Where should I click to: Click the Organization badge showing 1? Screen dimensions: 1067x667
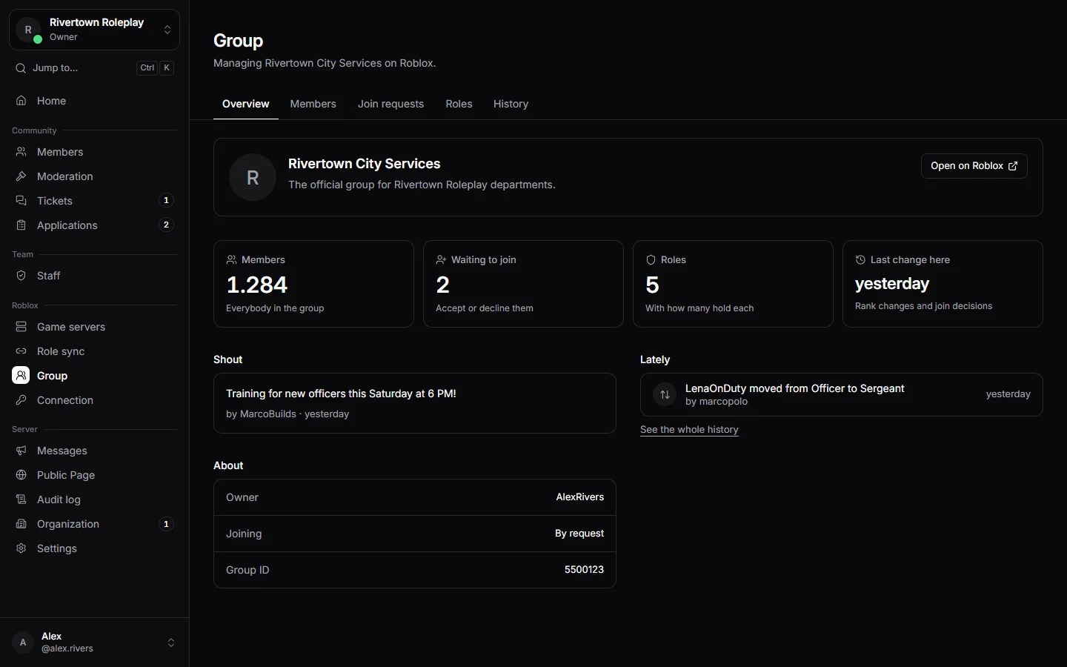[x=166, y=524]
